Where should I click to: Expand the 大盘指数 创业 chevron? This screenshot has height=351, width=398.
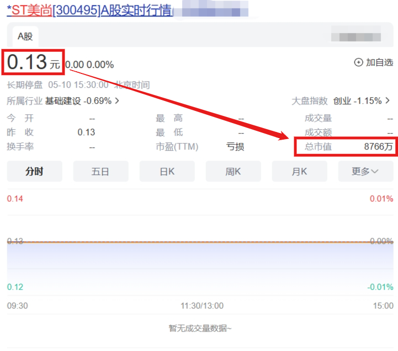[388, 100]
